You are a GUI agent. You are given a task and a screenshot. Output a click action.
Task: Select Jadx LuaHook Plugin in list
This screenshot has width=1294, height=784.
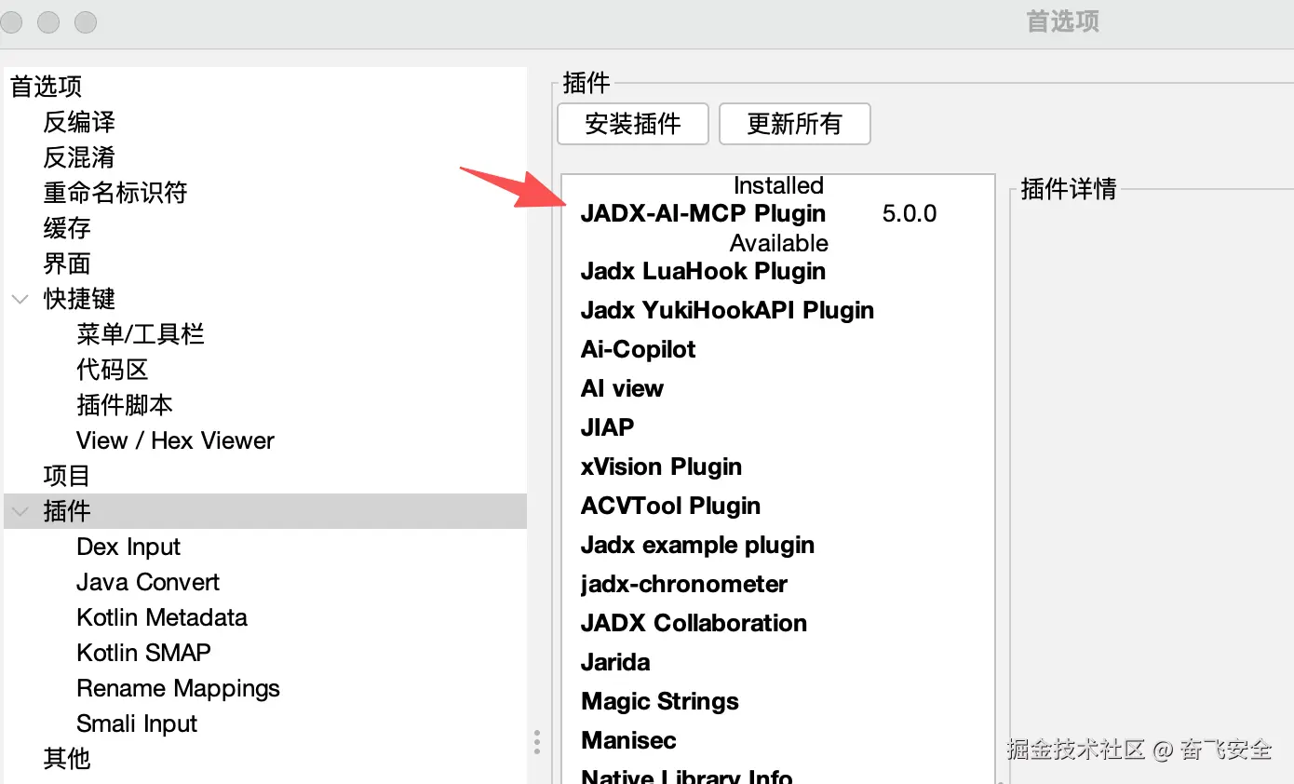[x=703, y=272]
